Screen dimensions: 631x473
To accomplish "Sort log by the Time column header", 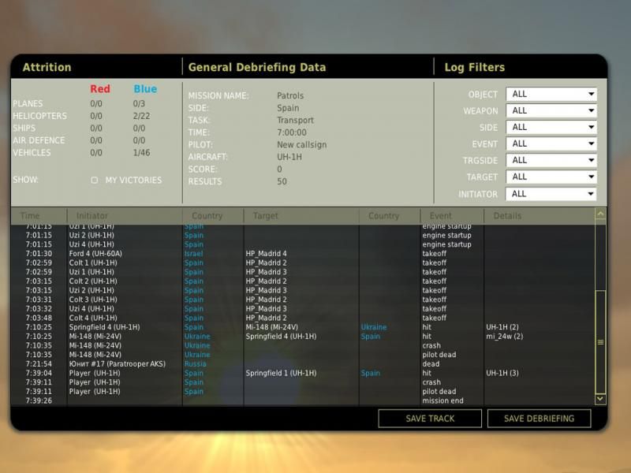I will [30, 216].
